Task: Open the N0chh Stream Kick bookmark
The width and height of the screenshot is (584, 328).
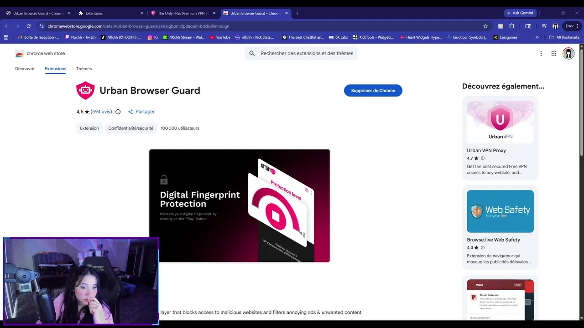Action: click(184, 37)
